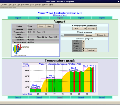Click the Download programs button
Screen dimensions: 120x105
91,50
